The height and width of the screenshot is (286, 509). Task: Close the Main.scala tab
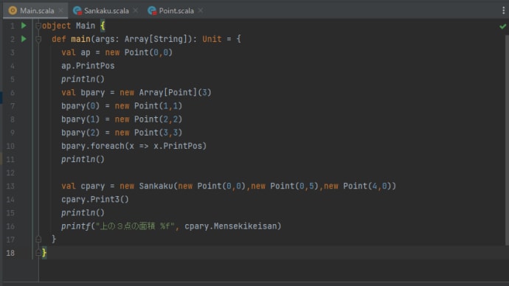(60, 11)
